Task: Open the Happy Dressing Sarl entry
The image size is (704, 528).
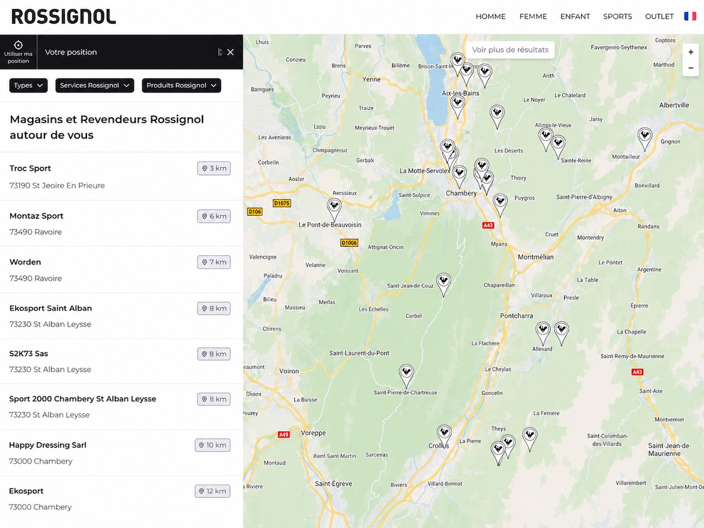Action: tap(121, 453)
